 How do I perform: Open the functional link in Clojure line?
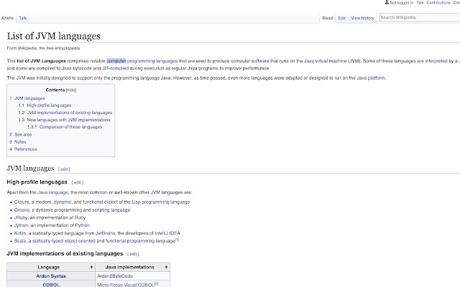coord(92,202)
